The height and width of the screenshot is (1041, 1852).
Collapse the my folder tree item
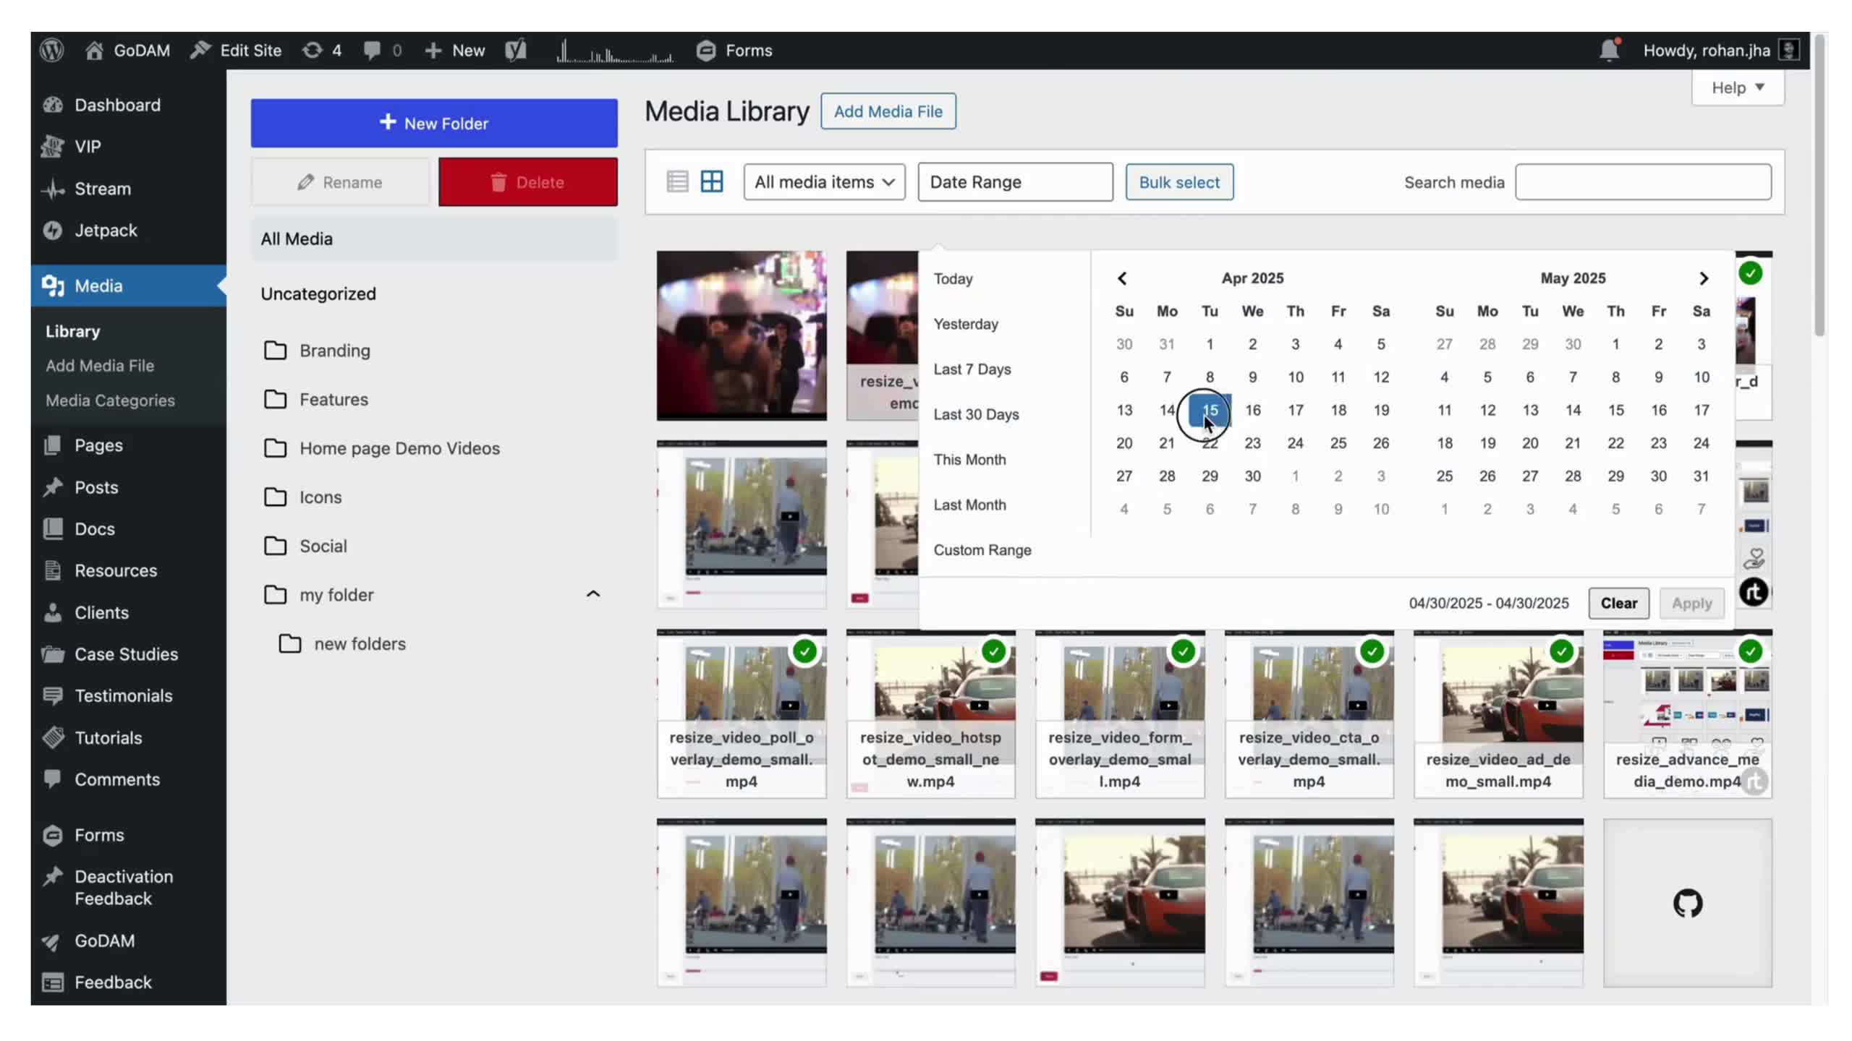tap(593, 594)
